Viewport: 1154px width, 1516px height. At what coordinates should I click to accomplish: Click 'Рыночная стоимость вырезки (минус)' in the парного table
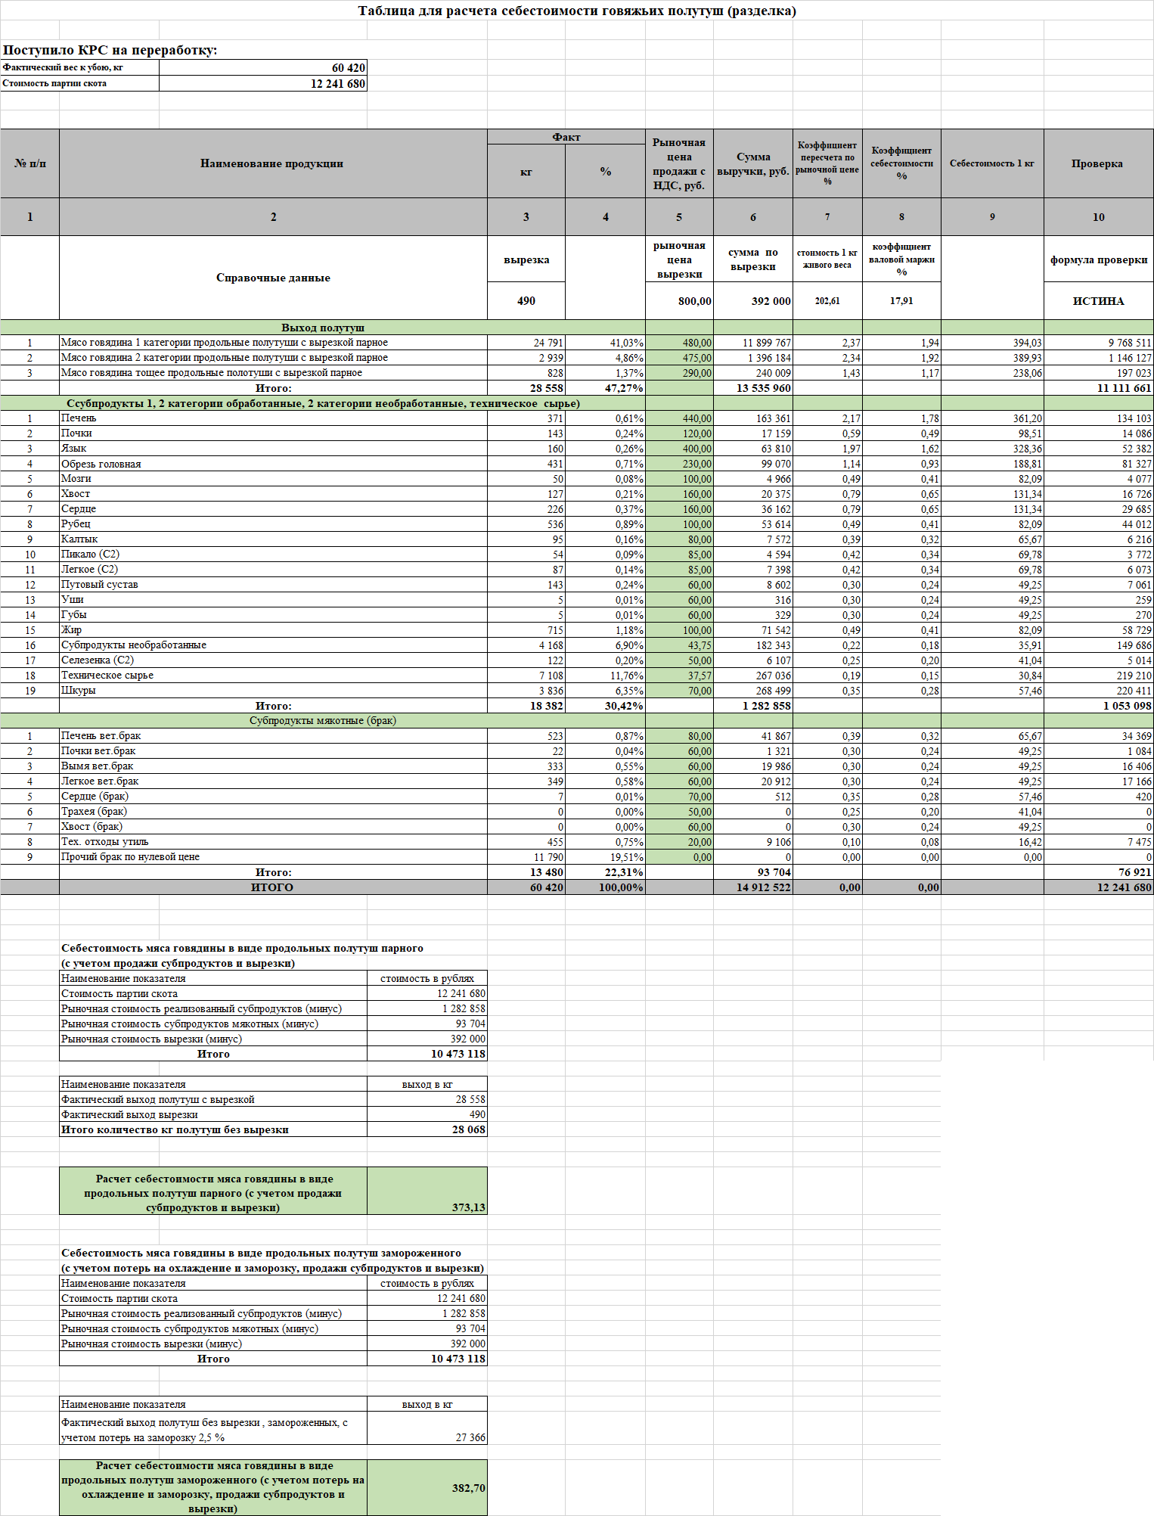click(x=213, y=1039)
